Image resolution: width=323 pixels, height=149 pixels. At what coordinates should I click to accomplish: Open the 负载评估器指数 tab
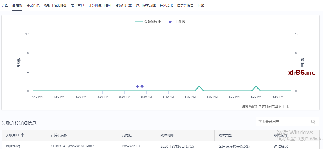click(x=55, y=5)
